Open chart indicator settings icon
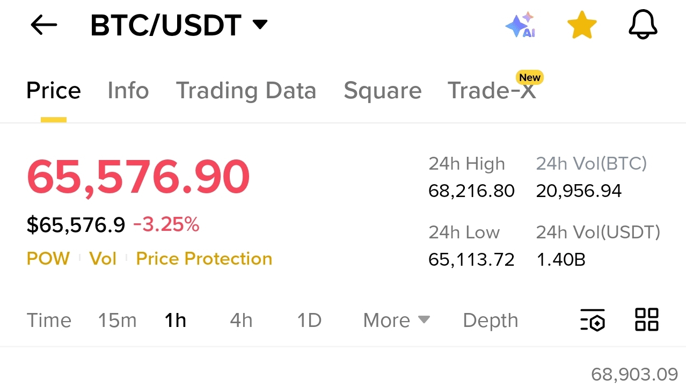 tap(593, 320)
